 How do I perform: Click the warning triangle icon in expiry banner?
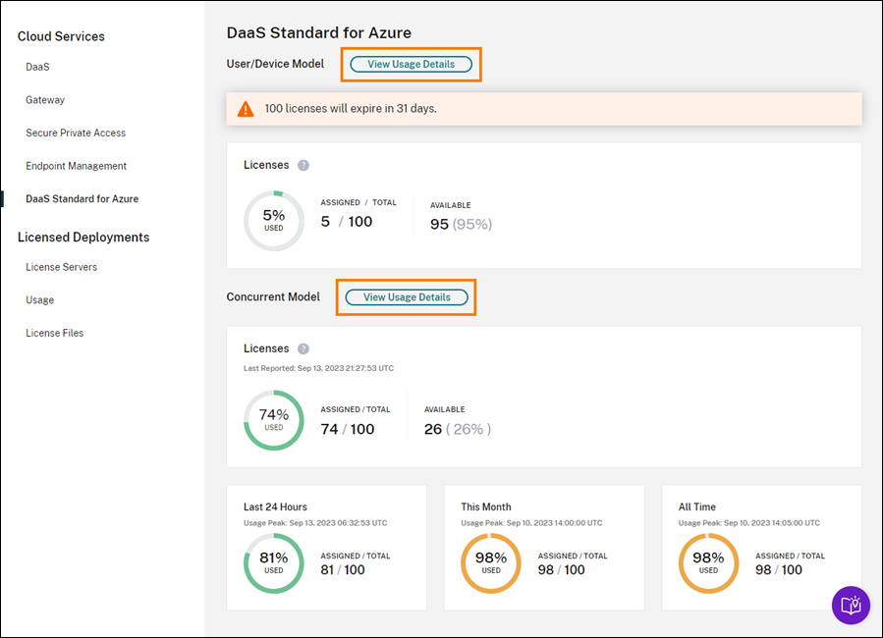(246, 109)
